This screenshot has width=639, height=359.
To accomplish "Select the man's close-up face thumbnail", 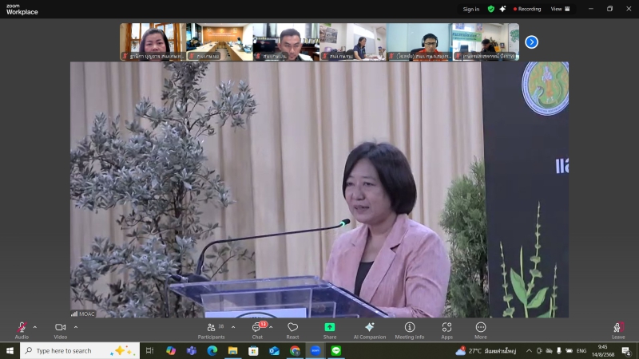I will point(286,42).
